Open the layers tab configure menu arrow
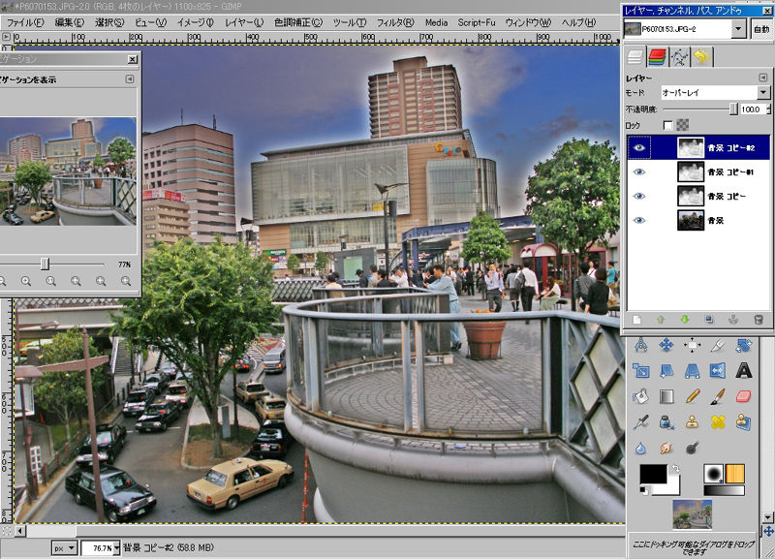 (x=763, y=78)
